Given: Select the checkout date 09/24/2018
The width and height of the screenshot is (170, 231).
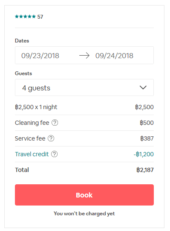Looking at the screenshot, I should [x=114, y=56].
